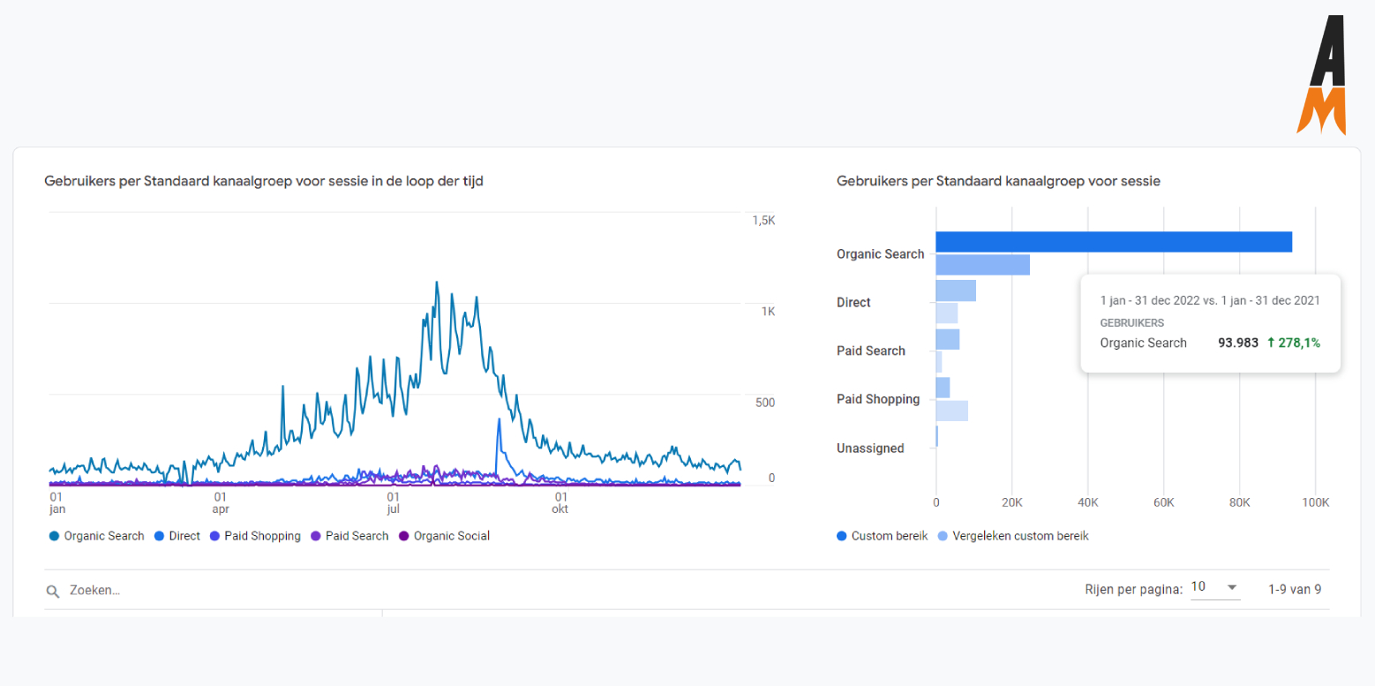Image resolution: width=1375 pixels, height=686 pixels.
Task: Click the GEBRUIKERS tooltip heading
Action: tap(1132, 323)
